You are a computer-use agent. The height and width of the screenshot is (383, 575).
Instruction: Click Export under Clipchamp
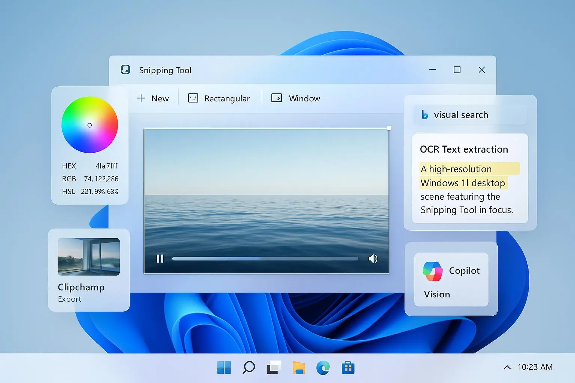coord(70,299)
